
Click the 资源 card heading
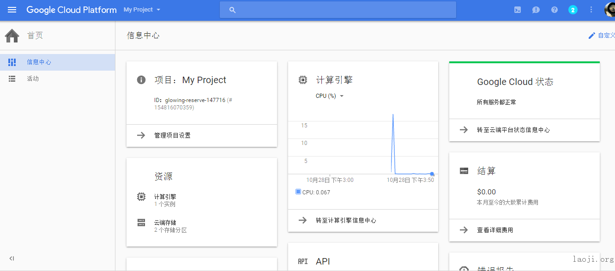tap(163, 176)
